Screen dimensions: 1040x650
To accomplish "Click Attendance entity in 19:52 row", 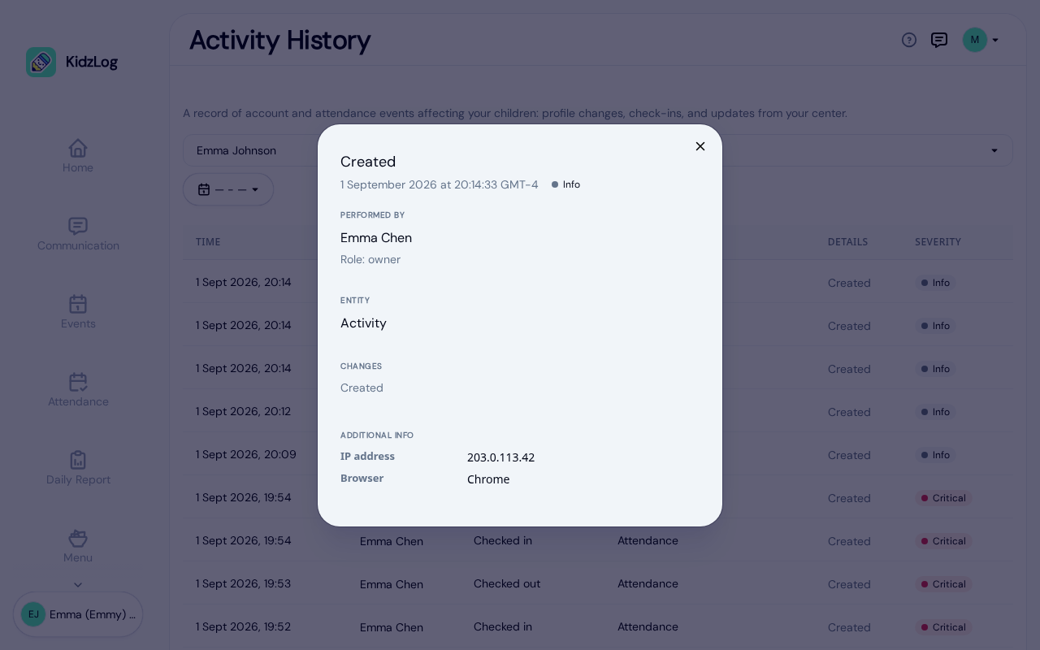I will (x=648, y=627).
